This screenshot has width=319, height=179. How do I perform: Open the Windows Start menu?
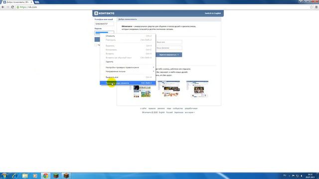coord(4,176)
